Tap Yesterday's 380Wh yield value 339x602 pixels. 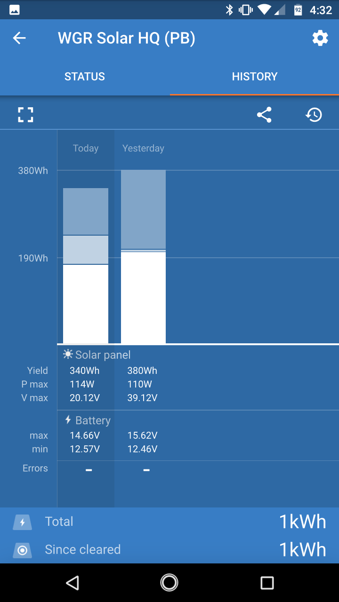click(x=142, y=371)
